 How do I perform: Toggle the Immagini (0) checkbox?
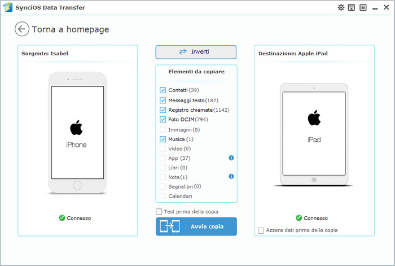(x=163, y=129)
